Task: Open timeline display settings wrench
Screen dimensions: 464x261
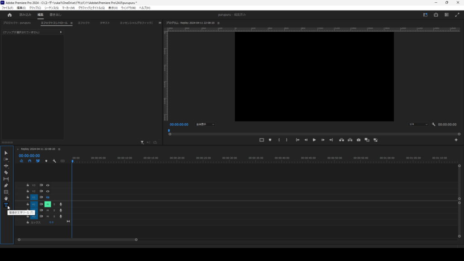Action: pyautogui.click(x=54, y=161)
